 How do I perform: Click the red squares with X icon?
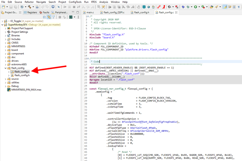click(177, 7)
